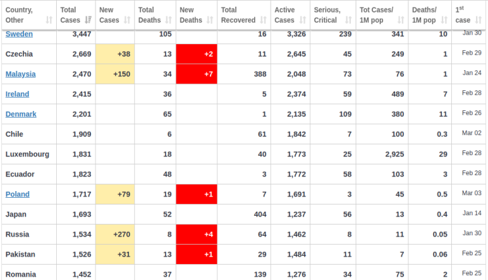Click Ireland's 2,415 total cases value
This screenshot has height=280, width=488.
pyautogui.click(x=82, y=94)
